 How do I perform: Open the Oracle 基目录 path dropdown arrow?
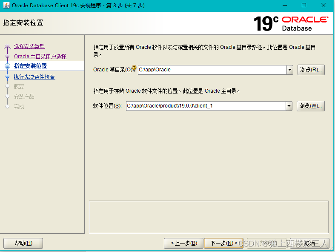[290, 70]
